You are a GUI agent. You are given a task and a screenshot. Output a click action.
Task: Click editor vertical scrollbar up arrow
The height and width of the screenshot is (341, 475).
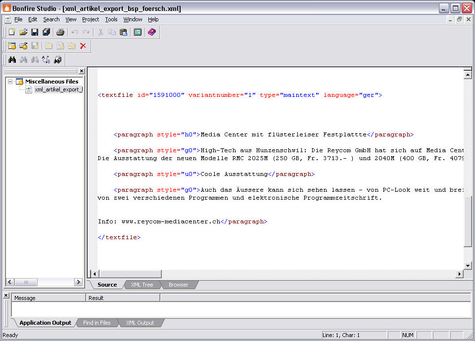point(468,74)
